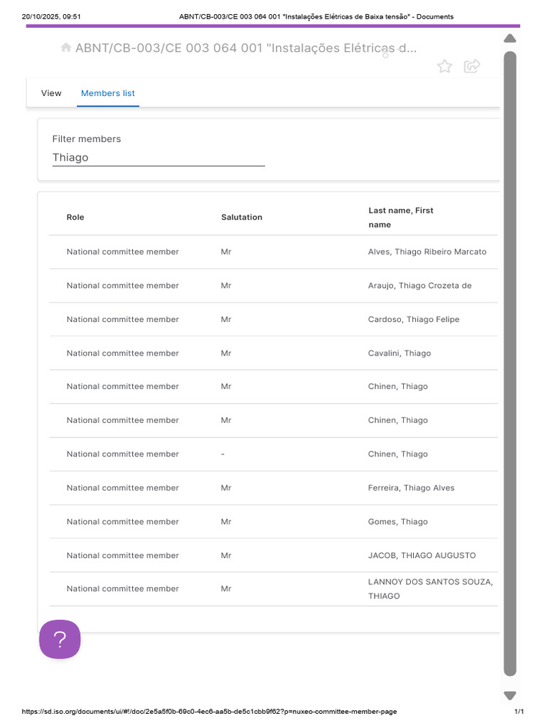Click the vertical scrollbar thumb
Image resolution: width=546 pixels, height=728 pixels.
coord(510,363)
